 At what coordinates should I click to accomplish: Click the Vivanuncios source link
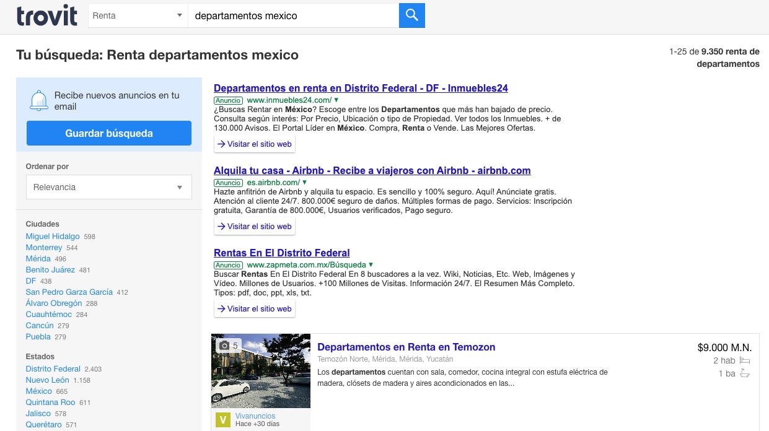(x=255, y=416)
